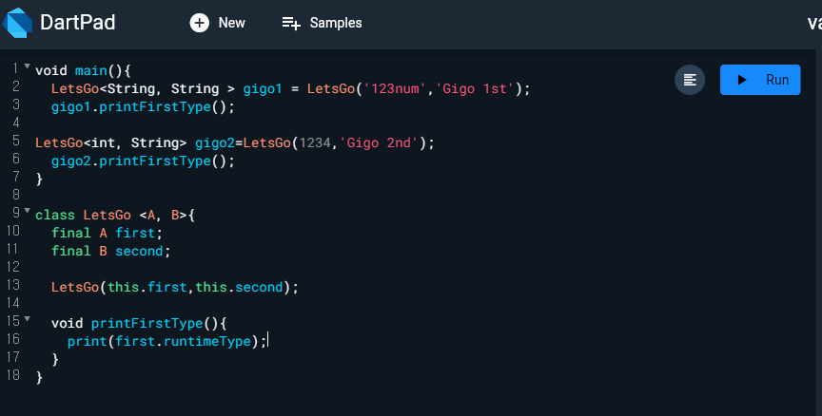Click 'second' field name on line 11
The image size is (822, 416).
(139, 251)
